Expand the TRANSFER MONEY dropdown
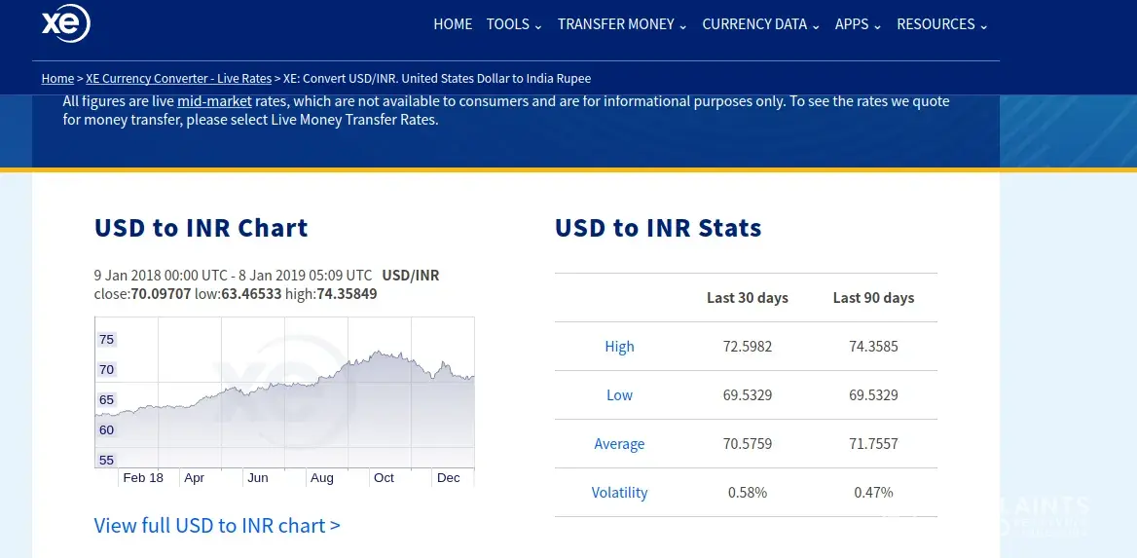 tap(622, 24)
